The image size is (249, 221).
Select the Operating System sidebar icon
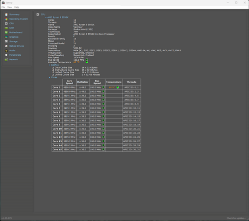[6, 19]
